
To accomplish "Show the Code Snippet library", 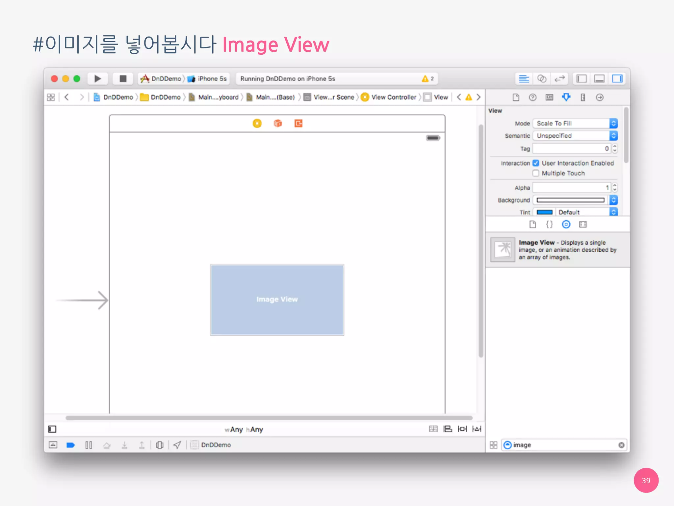I will tap(549, 224).
